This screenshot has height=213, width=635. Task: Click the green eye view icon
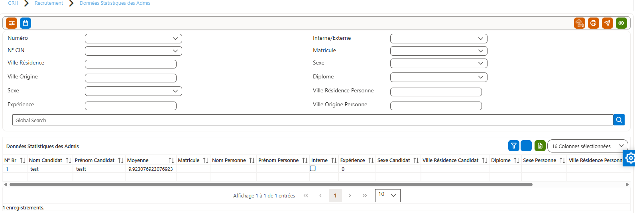621,23
